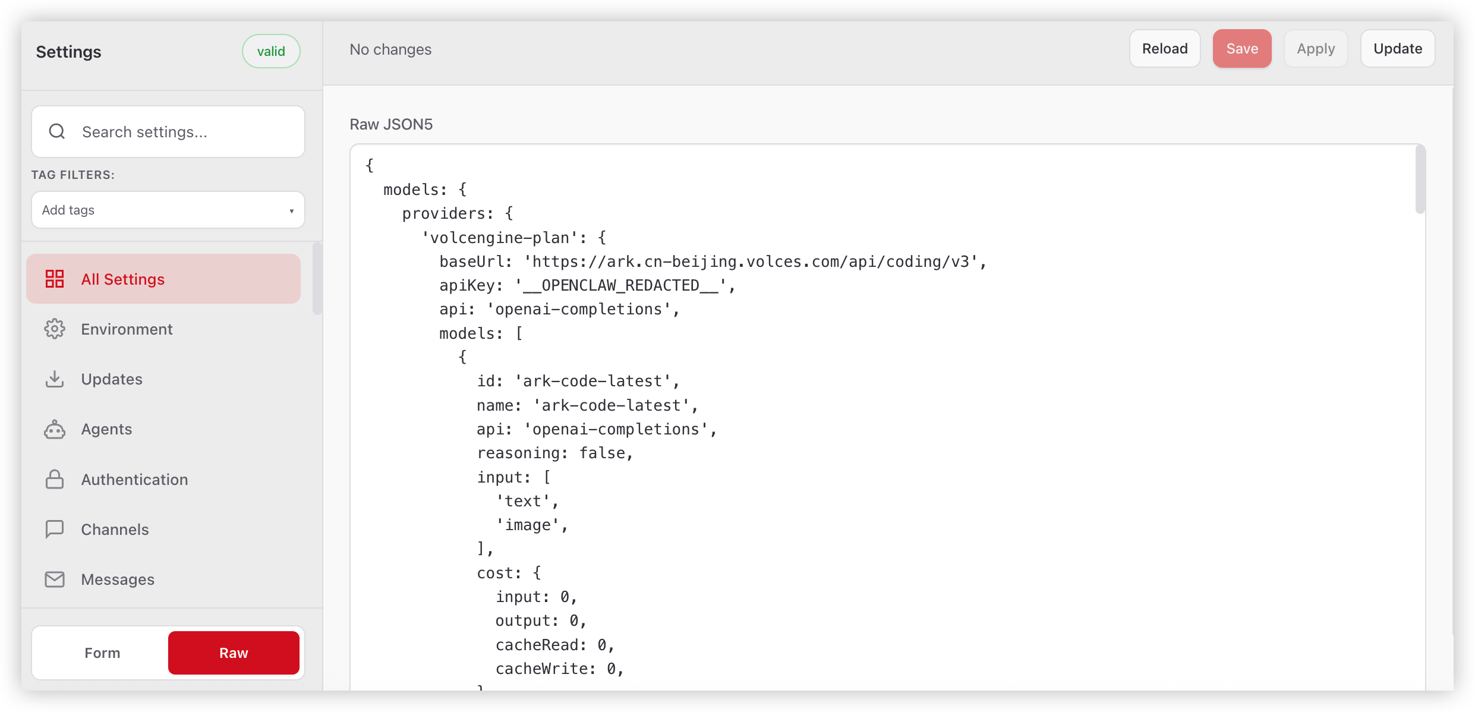Screen dimensions: 1475x712
Task: Click the All Settings grid icon
Action: click(55, 279)
